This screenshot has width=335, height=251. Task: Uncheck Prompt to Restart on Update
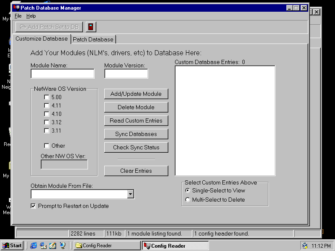click(x=33, y=206)
